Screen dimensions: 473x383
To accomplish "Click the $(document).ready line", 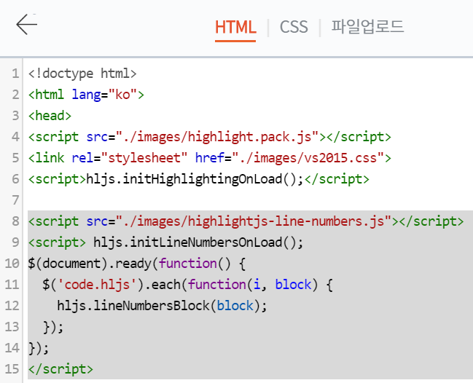I will pyautogui.click(x=137, y=264).
